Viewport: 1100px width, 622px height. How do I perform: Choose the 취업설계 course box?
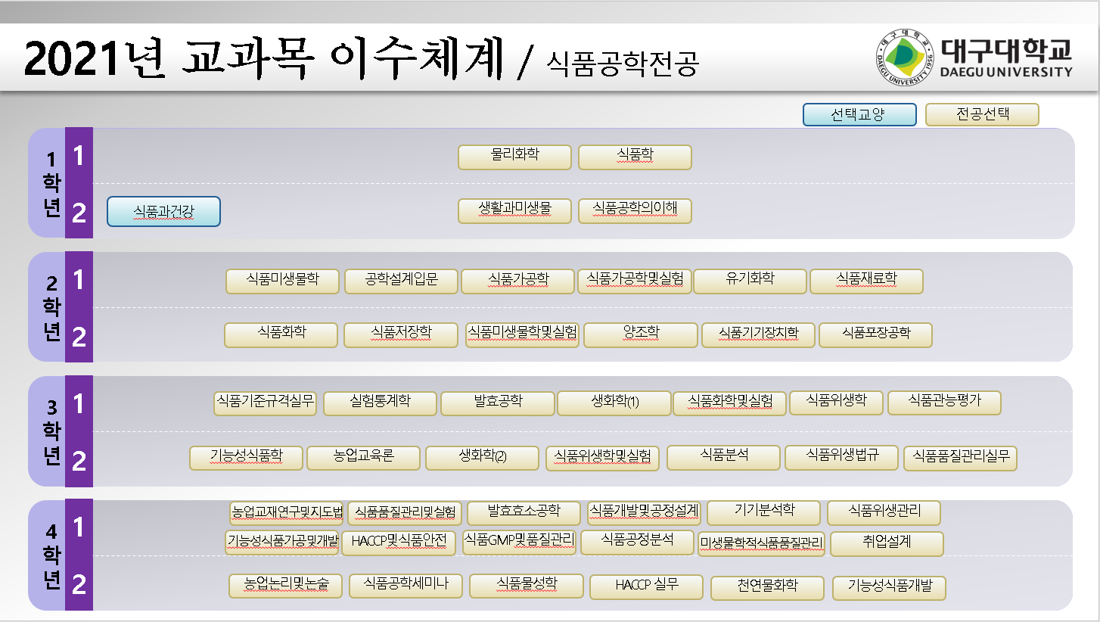[x=887, y=543]
